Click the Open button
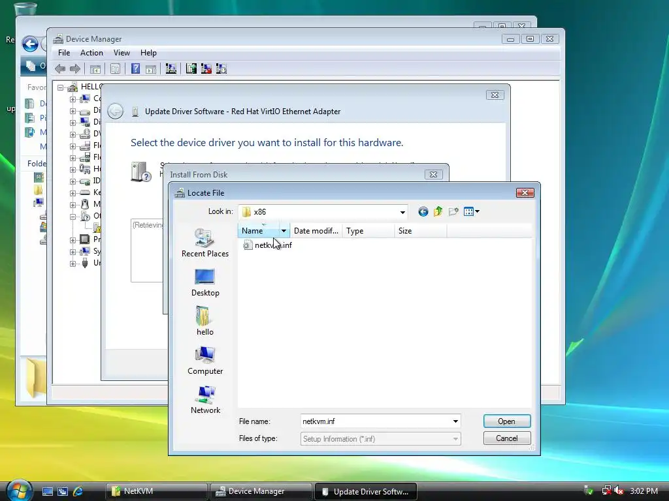This screenshot has width=669, height=501. (506, 421)
